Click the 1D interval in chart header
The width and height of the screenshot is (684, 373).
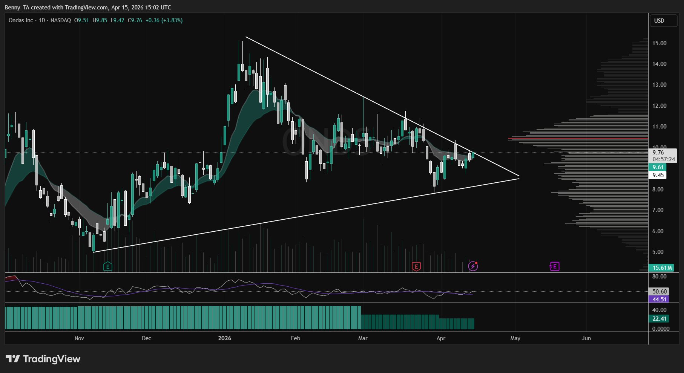tap(42, 20)
